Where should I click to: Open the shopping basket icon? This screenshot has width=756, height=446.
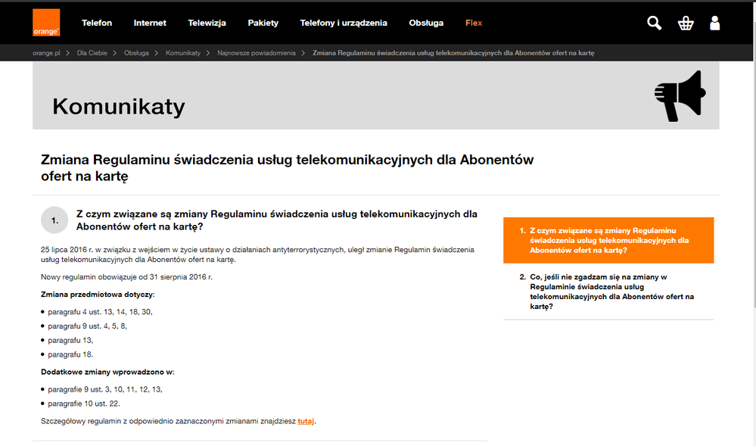coord(686,23)
